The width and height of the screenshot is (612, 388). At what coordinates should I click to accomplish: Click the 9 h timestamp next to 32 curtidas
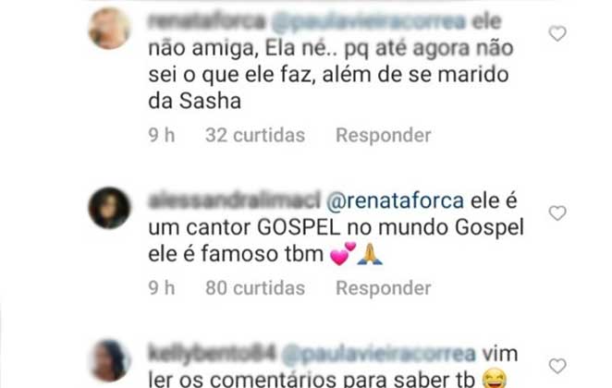pyautogui.click(x=162, y=135)
